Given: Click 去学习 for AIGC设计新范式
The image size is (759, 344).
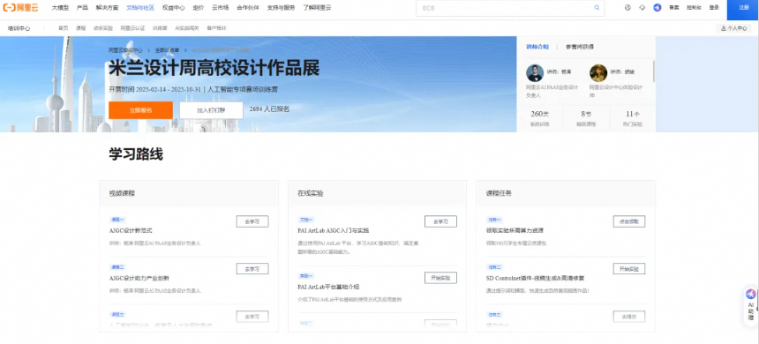Looking at the screenshot, I should 252,221.
